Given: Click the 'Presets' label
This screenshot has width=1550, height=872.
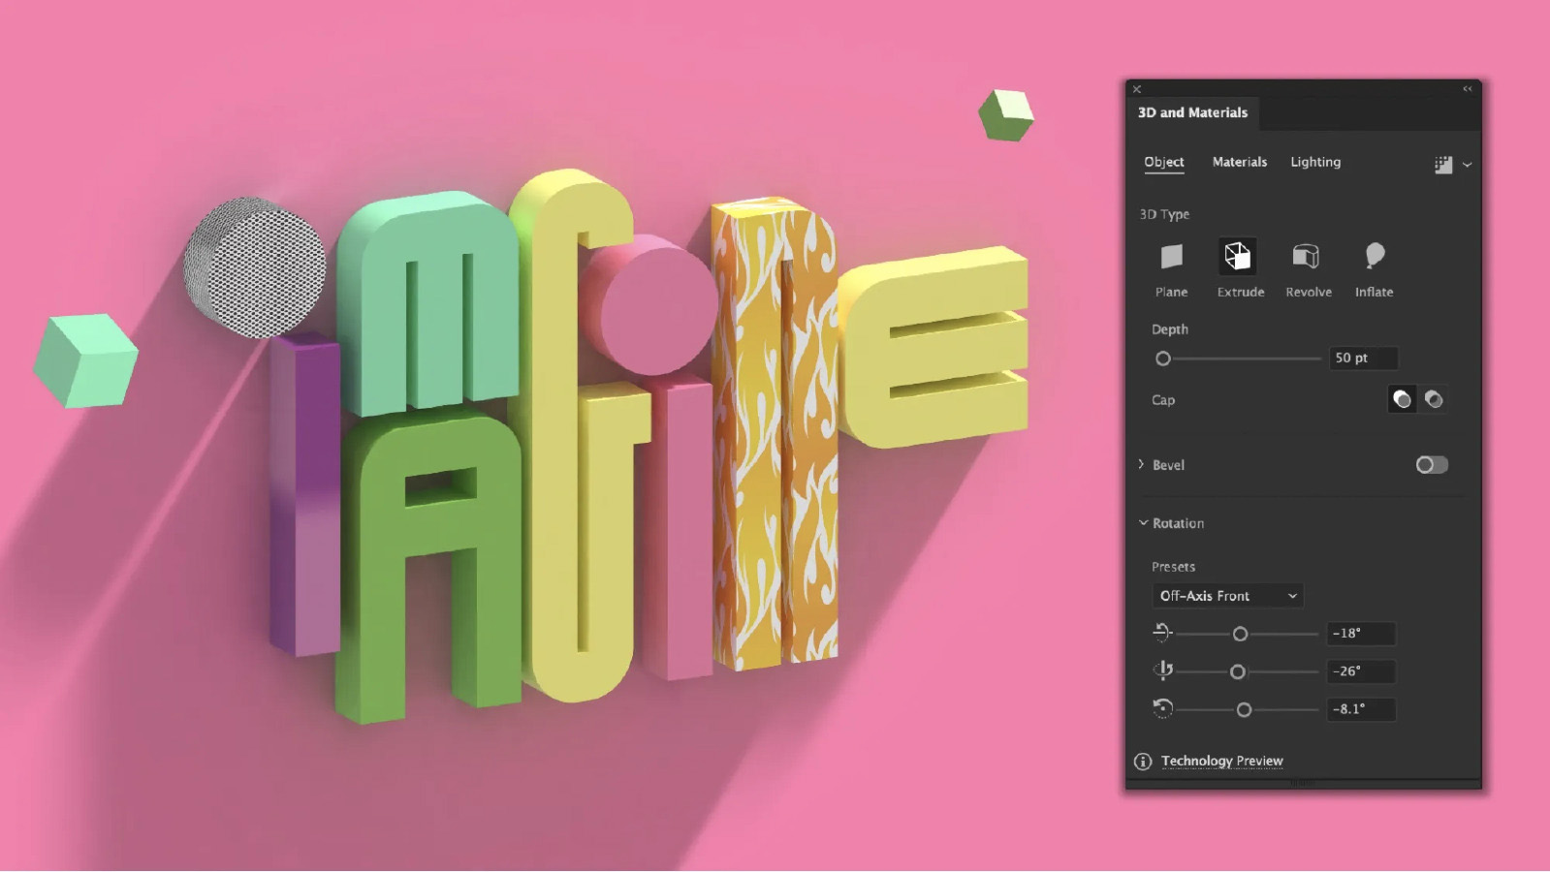Looking at the screenshot, I should [1173, 567].
